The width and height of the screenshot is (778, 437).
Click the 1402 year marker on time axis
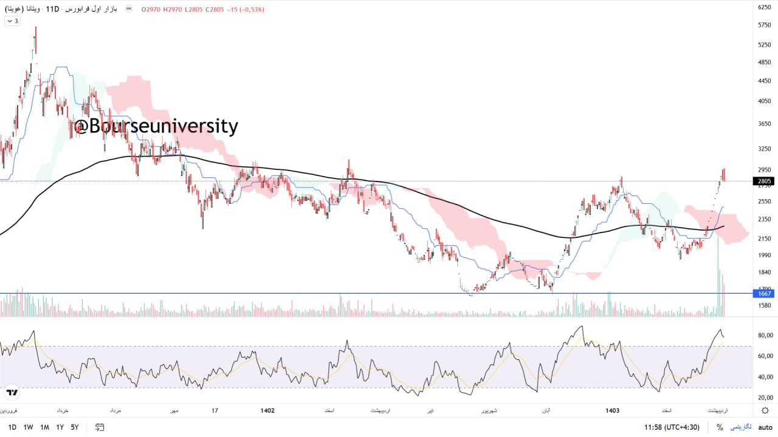click(267, 411)
